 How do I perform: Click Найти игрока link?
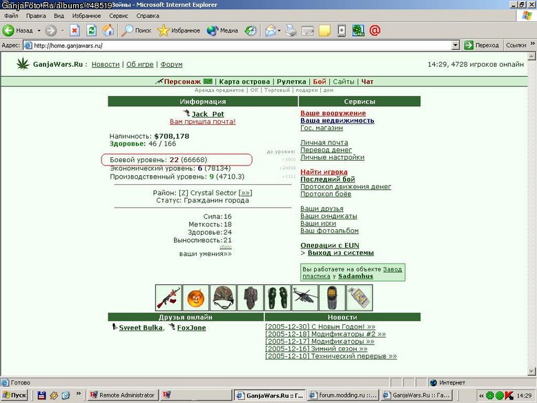pyautogui.click(x=324, y=172)
